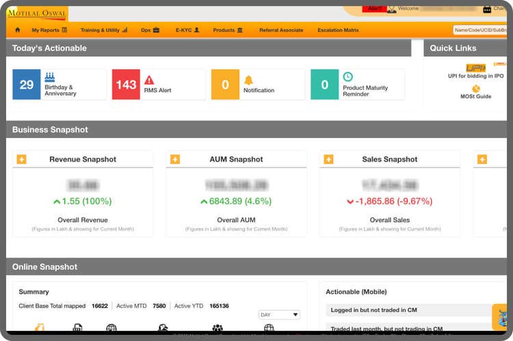The image size is (513, 341).
Task: Open the Escalation Matrix menu item
Action: 338,30
